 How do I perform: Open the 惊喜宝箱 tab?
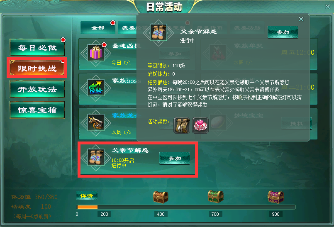click(x=37, y=110)
